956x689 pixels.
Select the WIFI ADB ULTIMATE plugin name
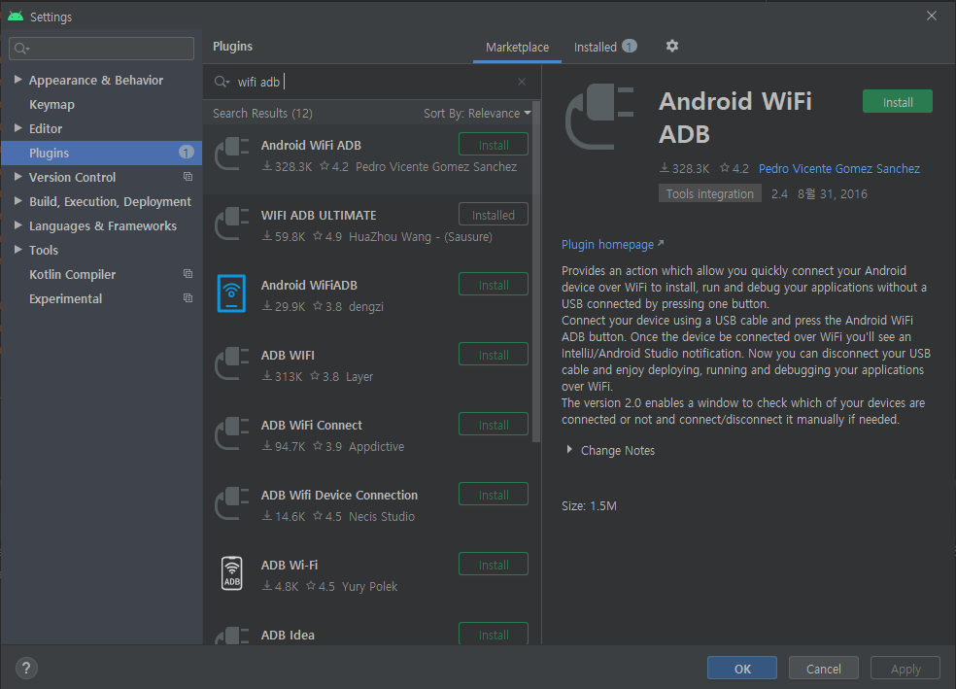pos(319,215)
